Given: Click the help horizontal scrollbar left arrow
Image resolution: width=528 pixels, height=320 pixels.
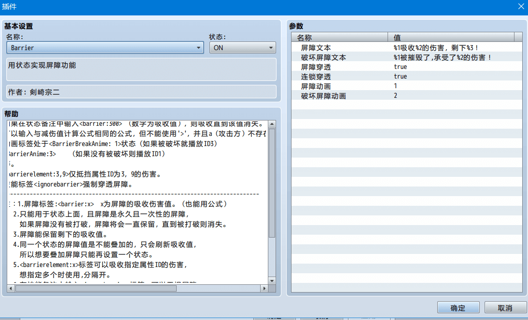Looking at the screenshot, I should 11,288.
